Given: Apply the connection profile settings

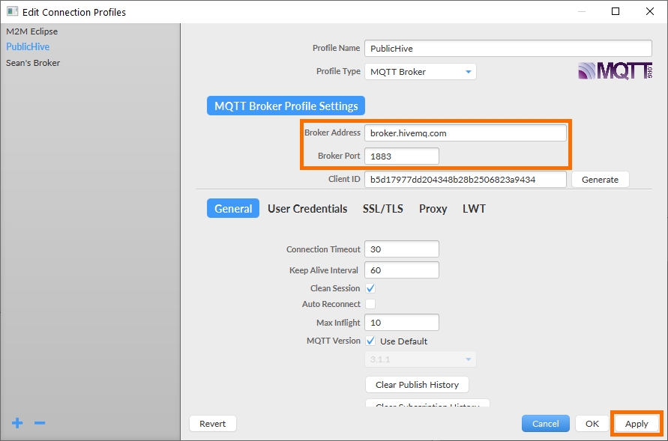Looking at the screenshot, I should pos(637,424).
